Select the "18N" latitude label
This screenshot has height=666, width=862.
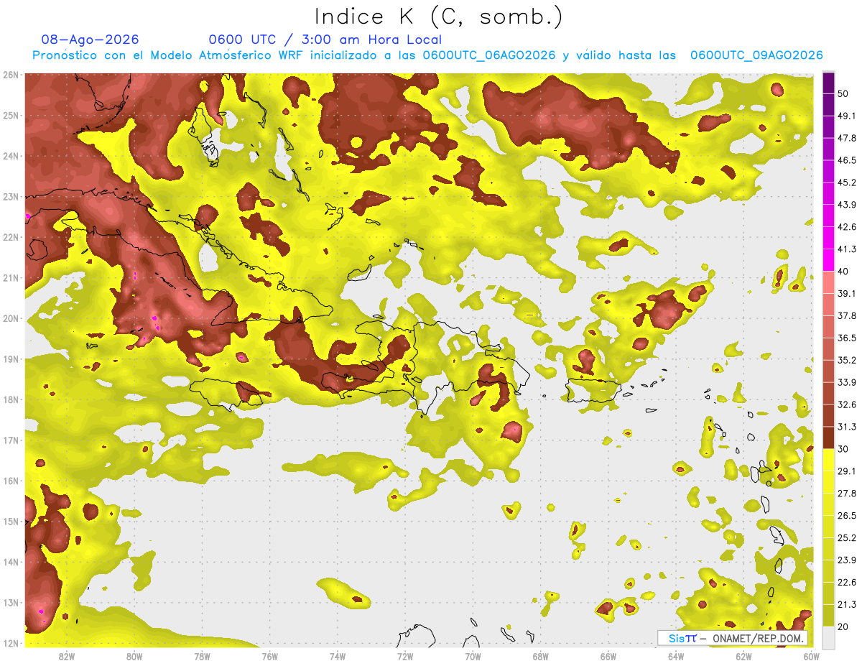coord(11,399)
